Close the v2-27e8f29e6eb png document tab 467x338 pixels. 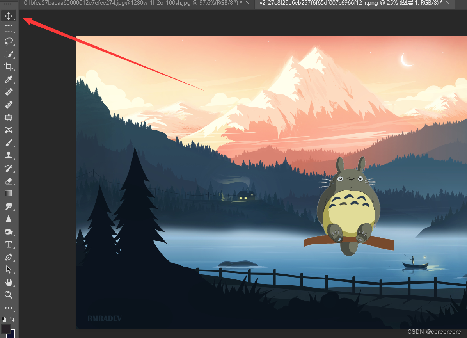tap(447, 3)
